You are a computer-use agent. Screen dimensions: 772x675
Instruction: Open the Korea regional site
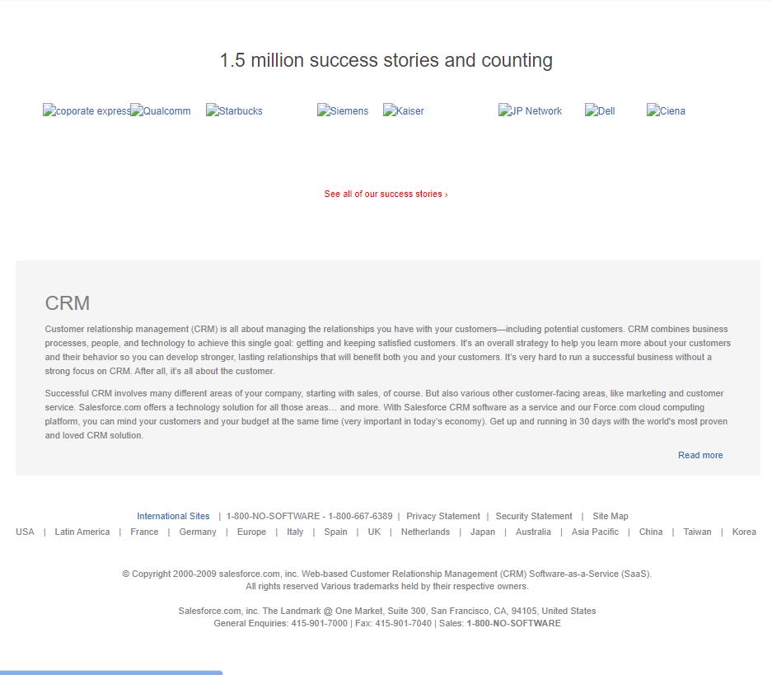point(743,532)
